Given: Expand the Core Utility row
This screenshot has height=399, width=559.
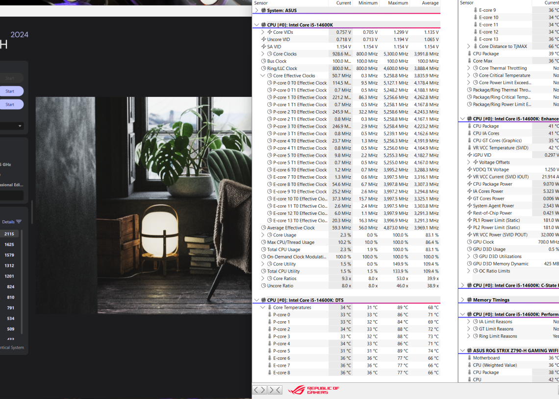Looking at the screenshot, I should (x=263, y=264).
